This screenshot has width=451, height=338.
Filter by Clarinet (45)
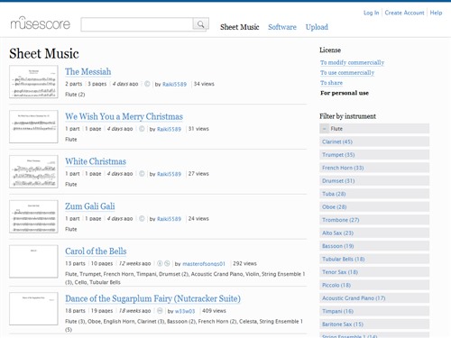(374, 142)
